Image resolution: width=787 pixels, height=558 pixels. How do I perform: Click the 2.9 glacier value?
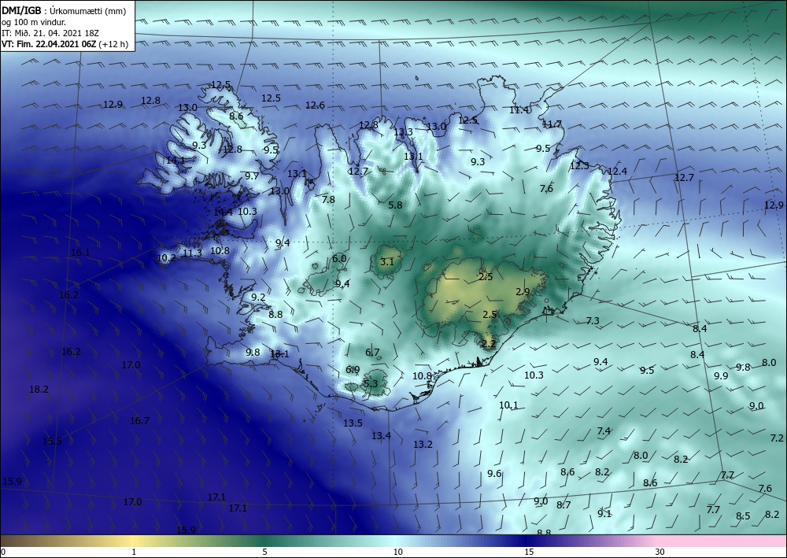pyautogui.click(x=523, y=291)
